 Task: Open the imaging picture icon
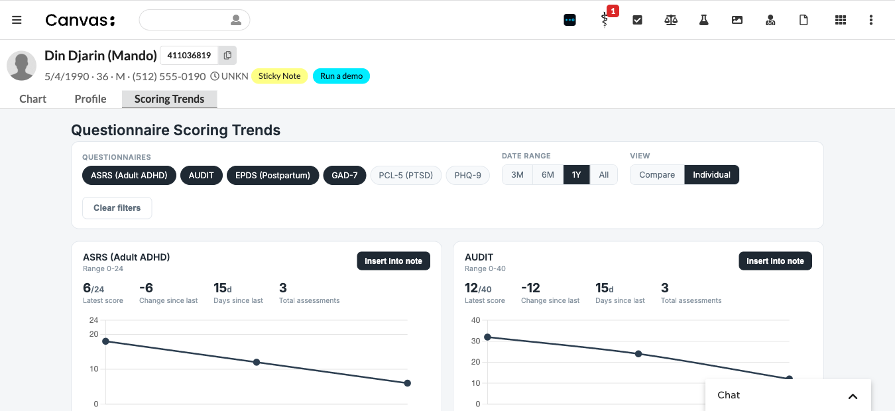pyautogui.click(x=737, y=20)
